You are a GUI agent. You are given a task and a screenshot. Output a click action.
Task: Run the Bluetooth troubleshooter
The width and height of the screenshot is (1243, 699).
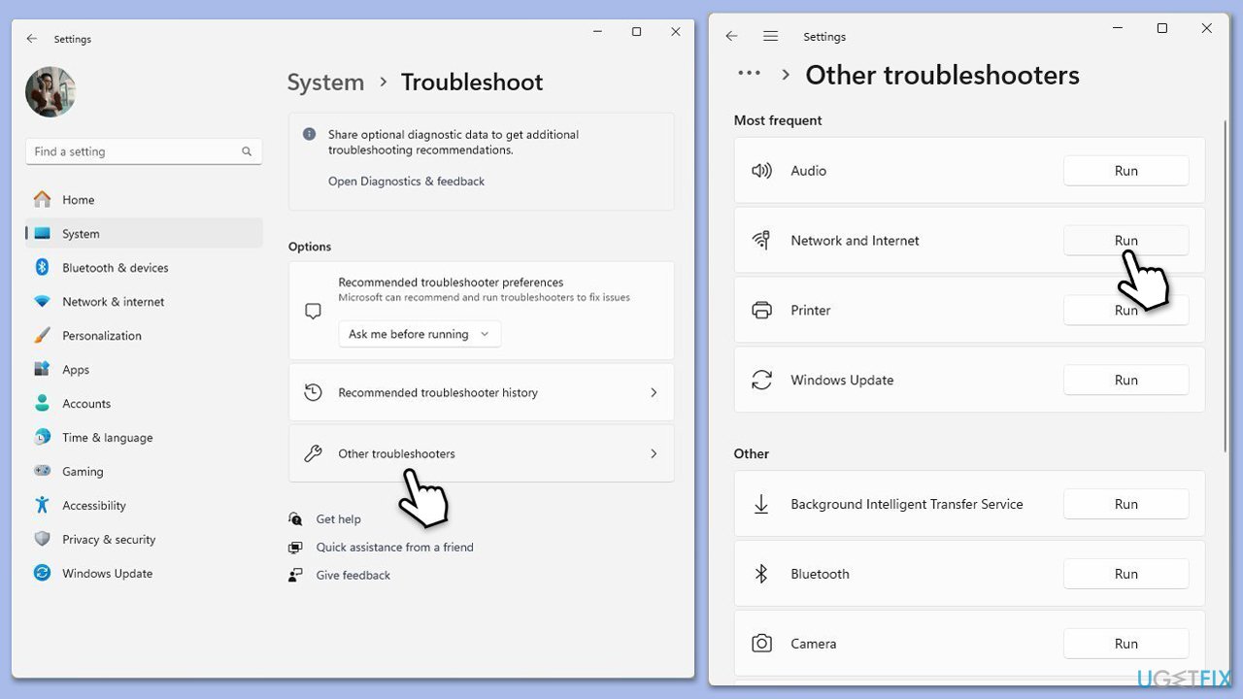(x=1125, y=574)
